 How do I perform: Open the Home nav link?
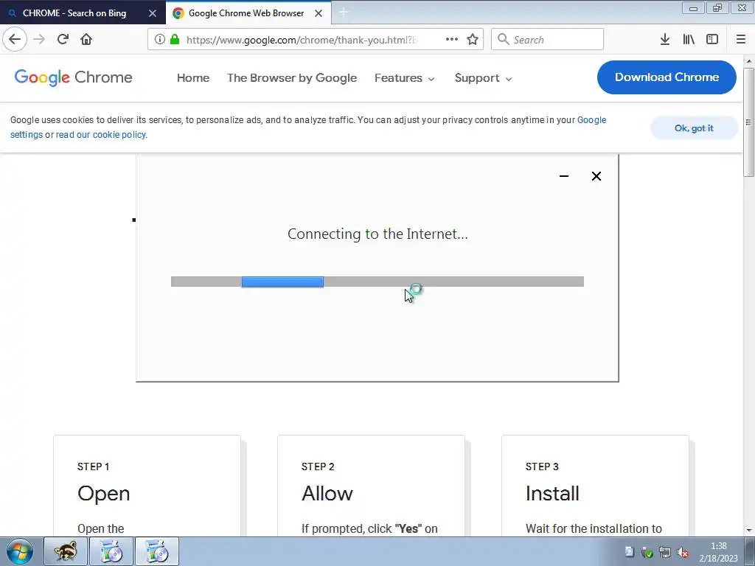[x=193, y=78]
